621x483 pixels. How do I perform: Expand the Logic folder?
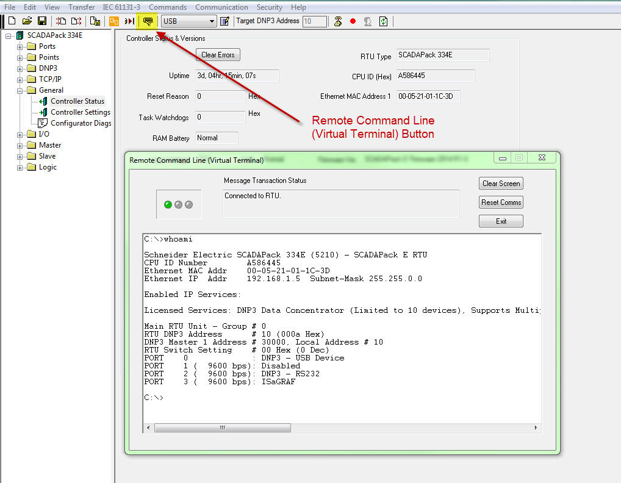20,168
